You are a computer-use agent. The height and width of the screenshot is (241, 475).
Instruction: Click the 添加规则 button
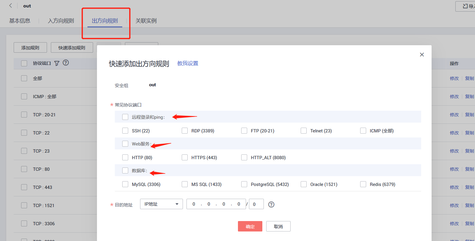30,48
